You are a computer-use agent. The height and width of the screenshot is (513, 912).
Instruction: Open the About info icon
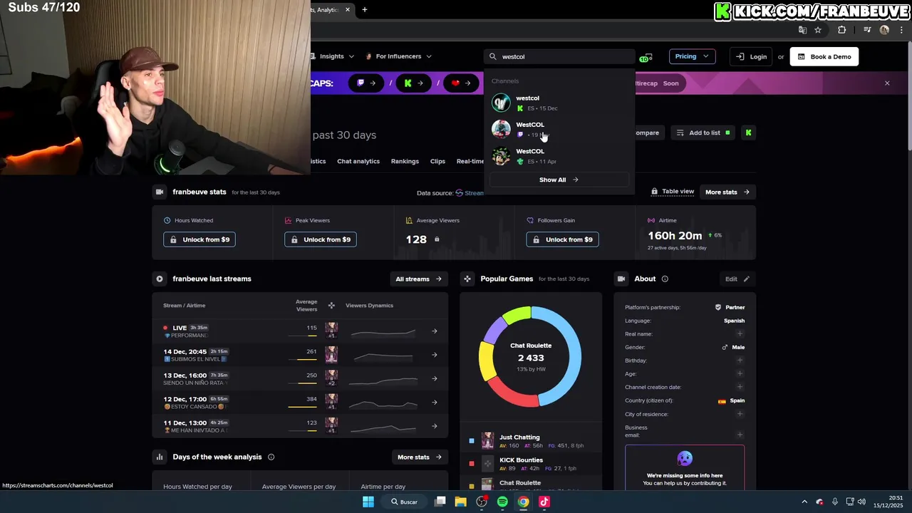tap(665, 279)
